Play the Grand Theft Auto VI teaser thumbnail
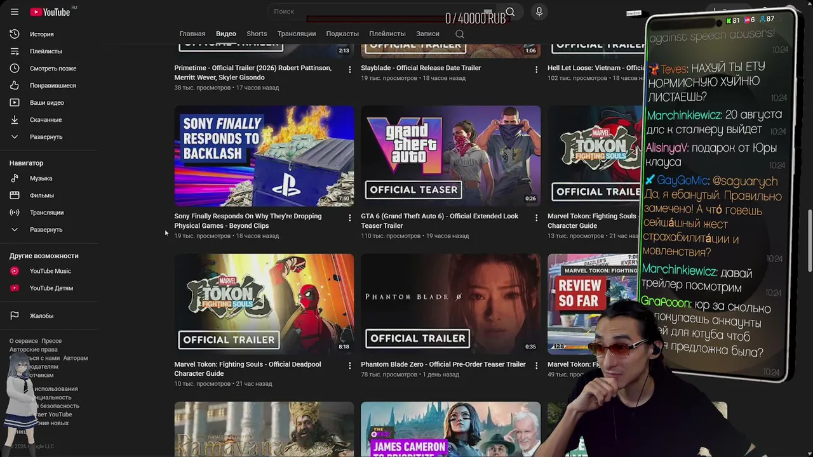Viewport: 813px width, 457px height. pyautogui.click(x=451, y=156)
